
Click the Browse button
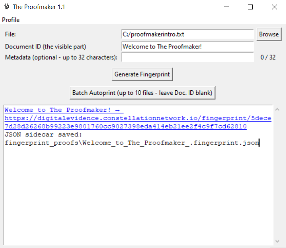pyautogui.click(x=269, y=34)
